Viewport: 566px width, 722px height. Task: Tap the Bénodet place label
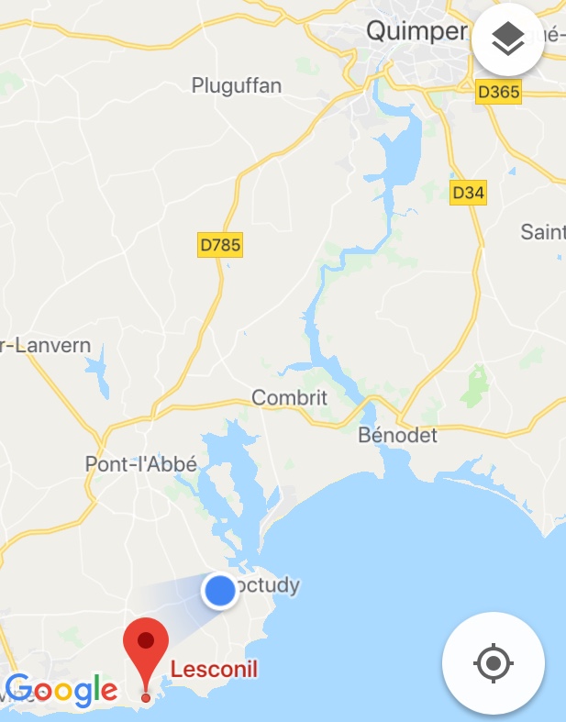(398, 435)
